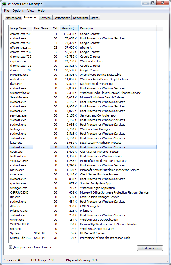Select the System Idle Process row
The image size is (171, 265).
point(82,238)
